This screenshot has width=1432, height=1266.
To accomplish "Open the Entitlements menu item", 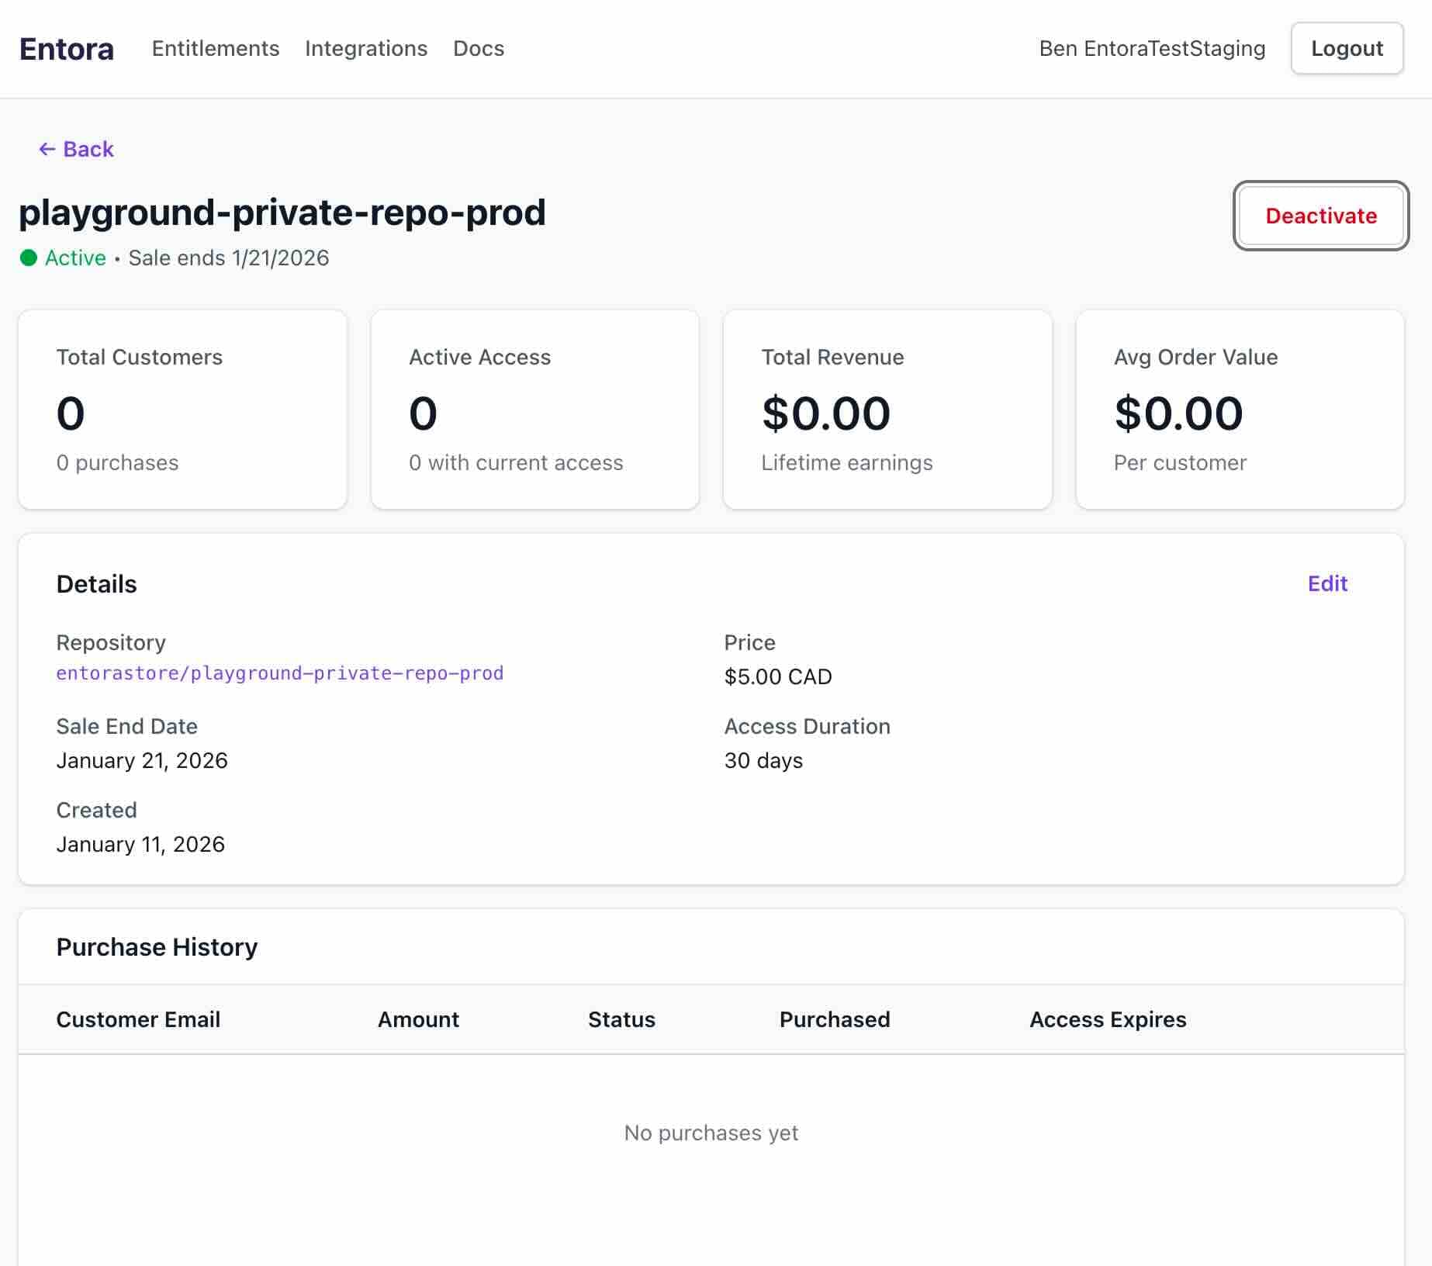I will (216, 48).
